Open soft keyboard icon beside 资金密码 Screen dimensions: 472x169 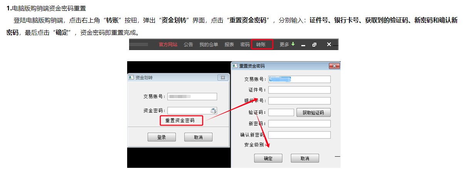click(214, 110)
